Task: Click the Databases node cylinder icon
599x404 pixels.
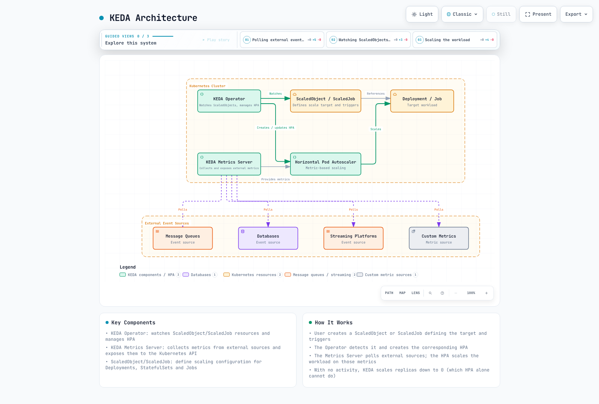Action: (x=243, y=231)
